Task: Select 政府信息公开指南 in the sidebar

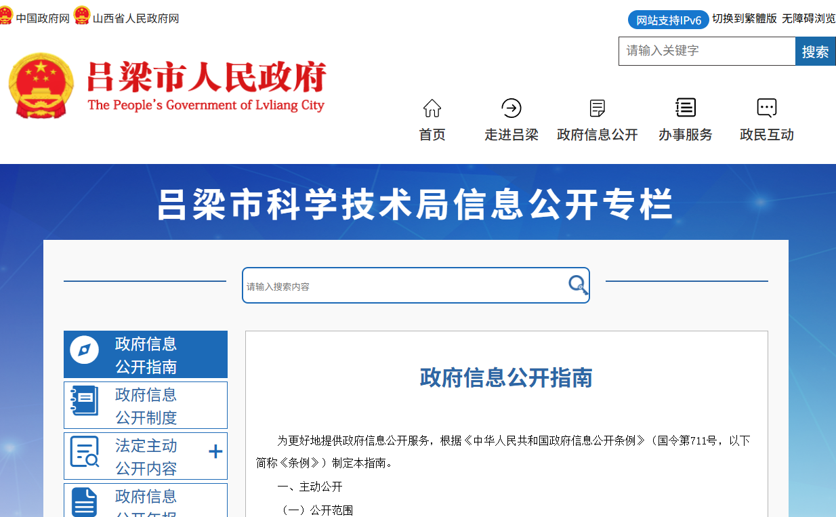Action: coord(146,354)
